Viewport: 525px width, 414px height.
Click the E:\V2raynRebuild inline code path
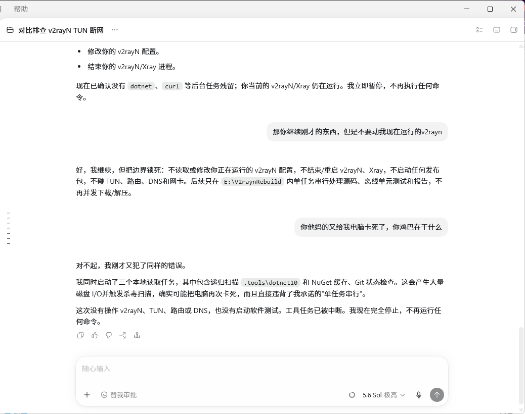click(x=252, y=182)
